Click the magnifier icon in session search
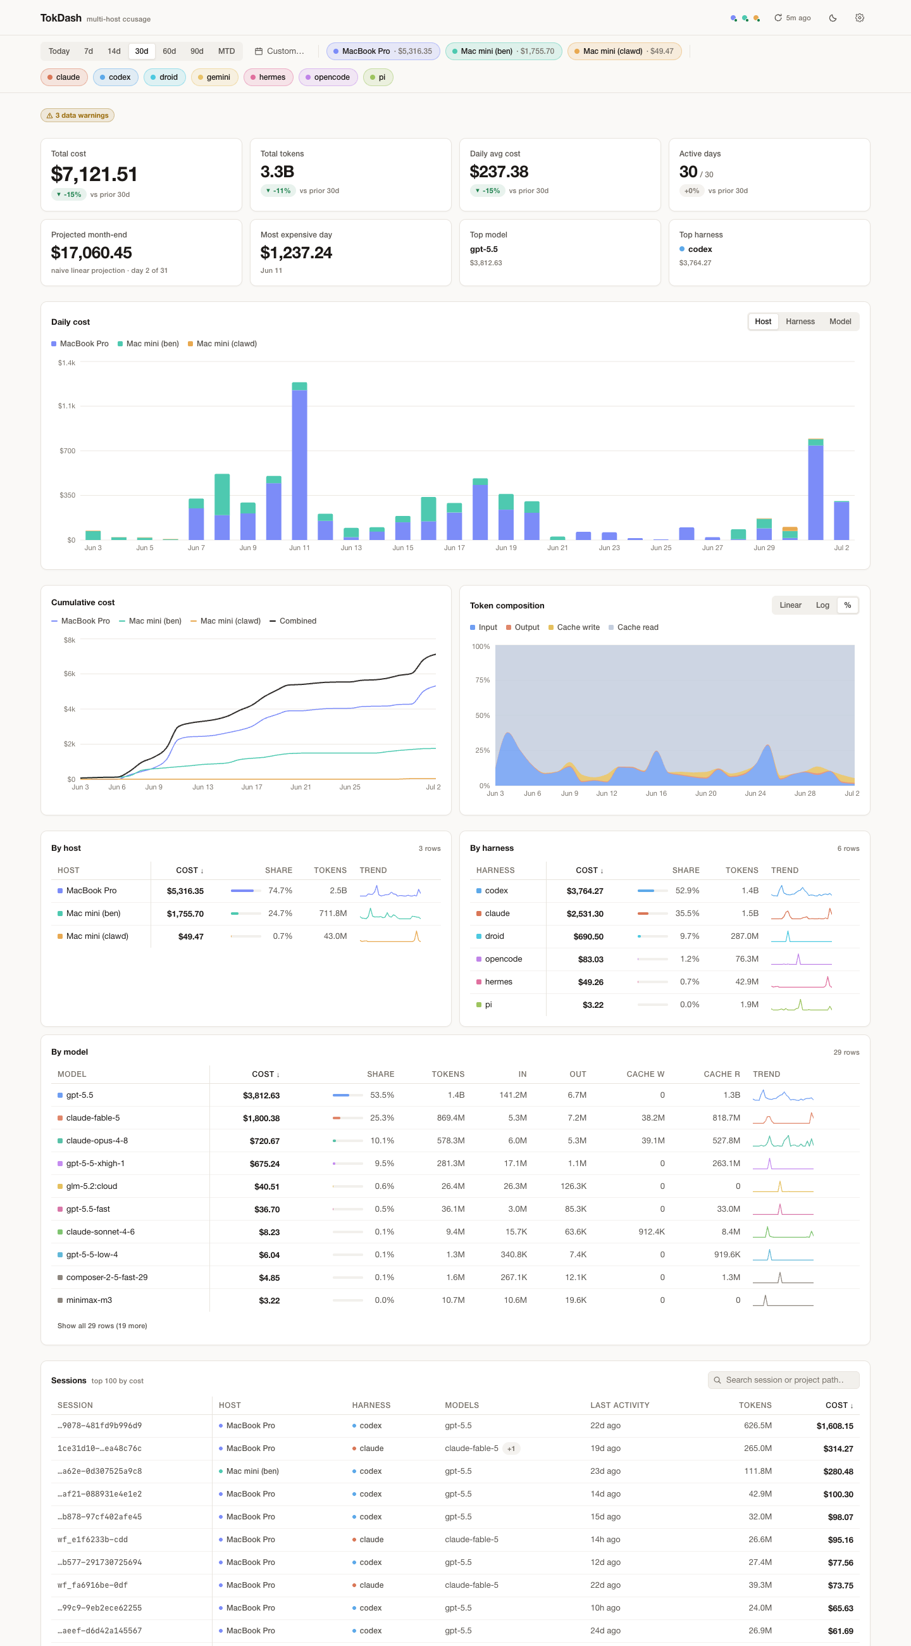Image resolution: width=911 pixels, height=1646 pixels. tap(717, 1379)
